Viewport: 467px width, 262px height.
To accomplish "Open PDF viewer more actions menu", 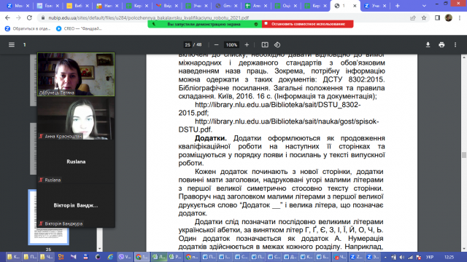I will click(x=455, y=44).
